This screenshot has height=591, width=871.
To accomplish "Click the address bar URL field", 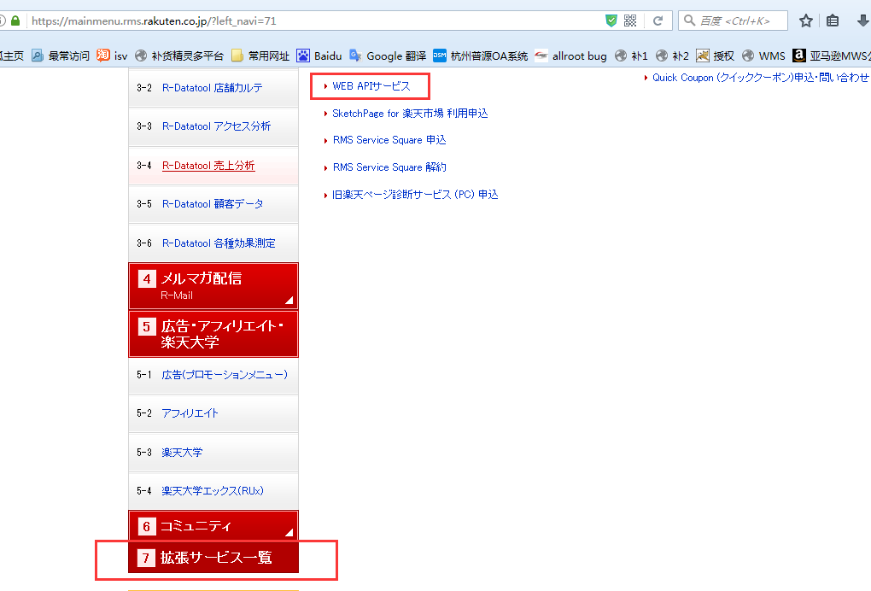I will [x=317, y=21].
